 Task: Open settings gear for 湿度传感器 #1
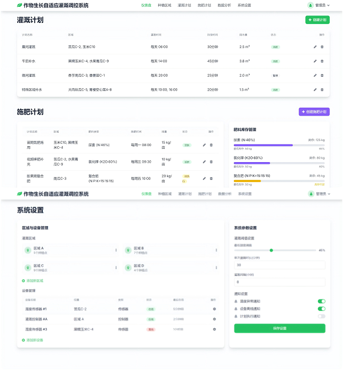coord(214,309)
